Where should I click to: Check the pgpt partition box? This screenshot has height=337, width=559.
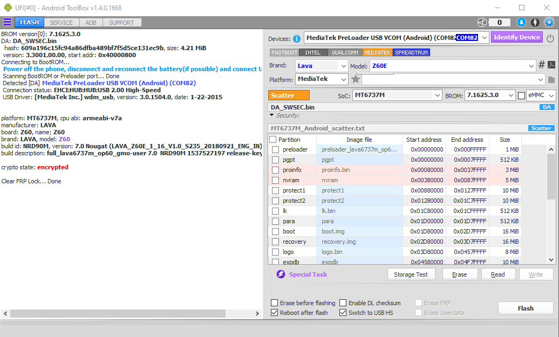[x=275, y=160]
